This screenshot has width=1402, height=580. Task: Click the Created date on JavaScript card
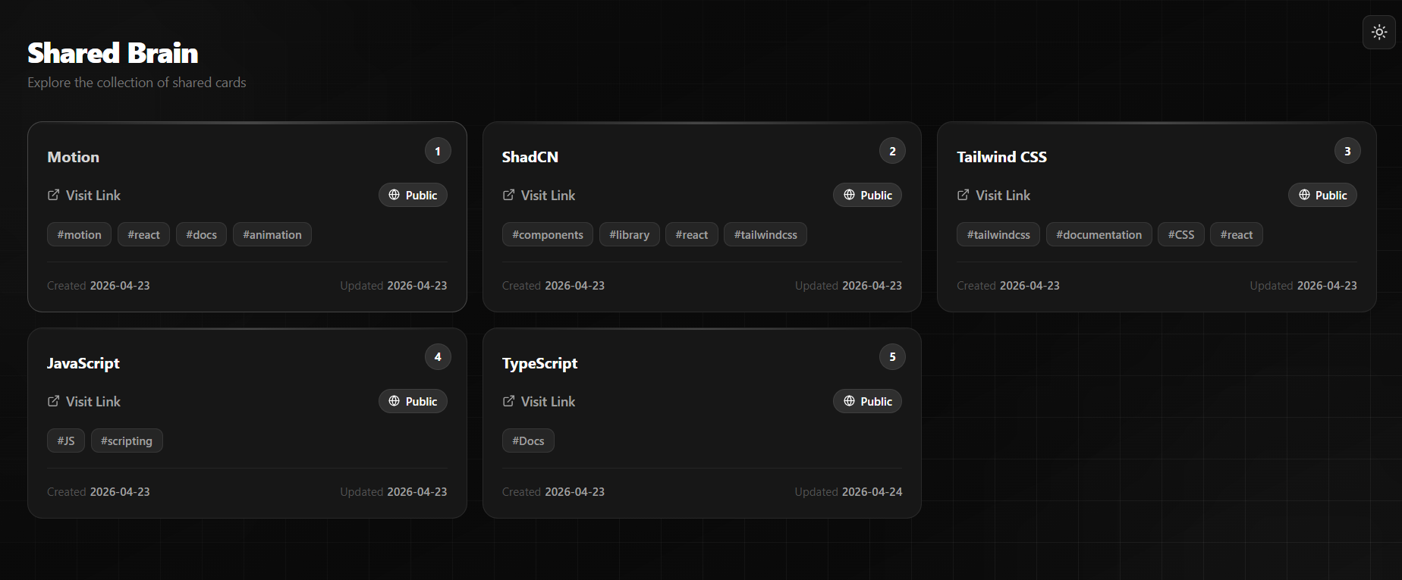pos(99,492)
